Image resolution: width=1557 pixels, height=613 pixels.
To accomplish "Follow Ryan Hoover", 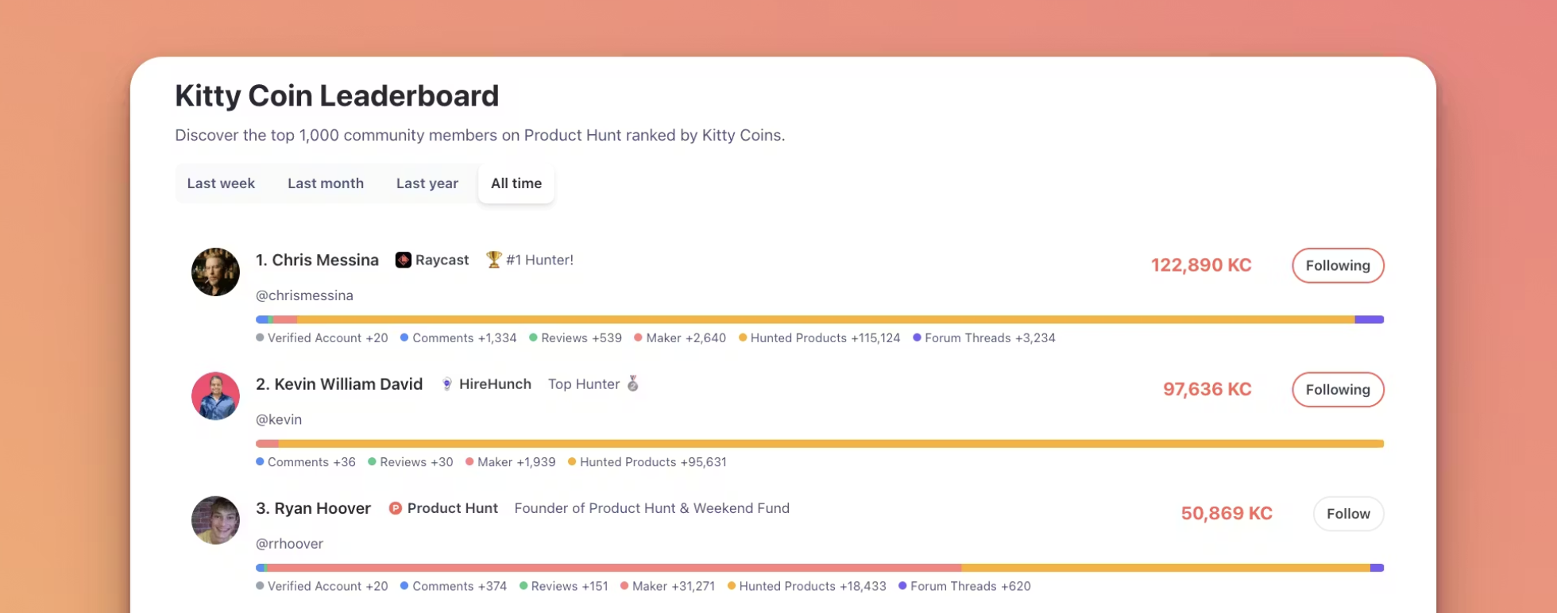I will pyautogui.click(x=1348, y=514).
